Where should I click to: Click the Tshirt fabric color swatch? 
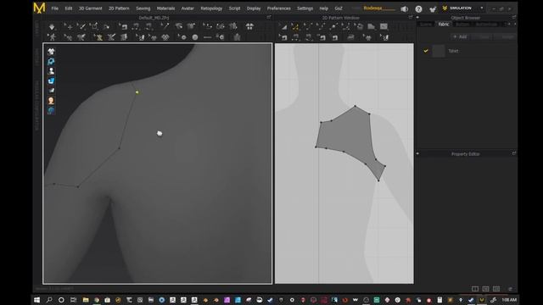pos(439,51)
